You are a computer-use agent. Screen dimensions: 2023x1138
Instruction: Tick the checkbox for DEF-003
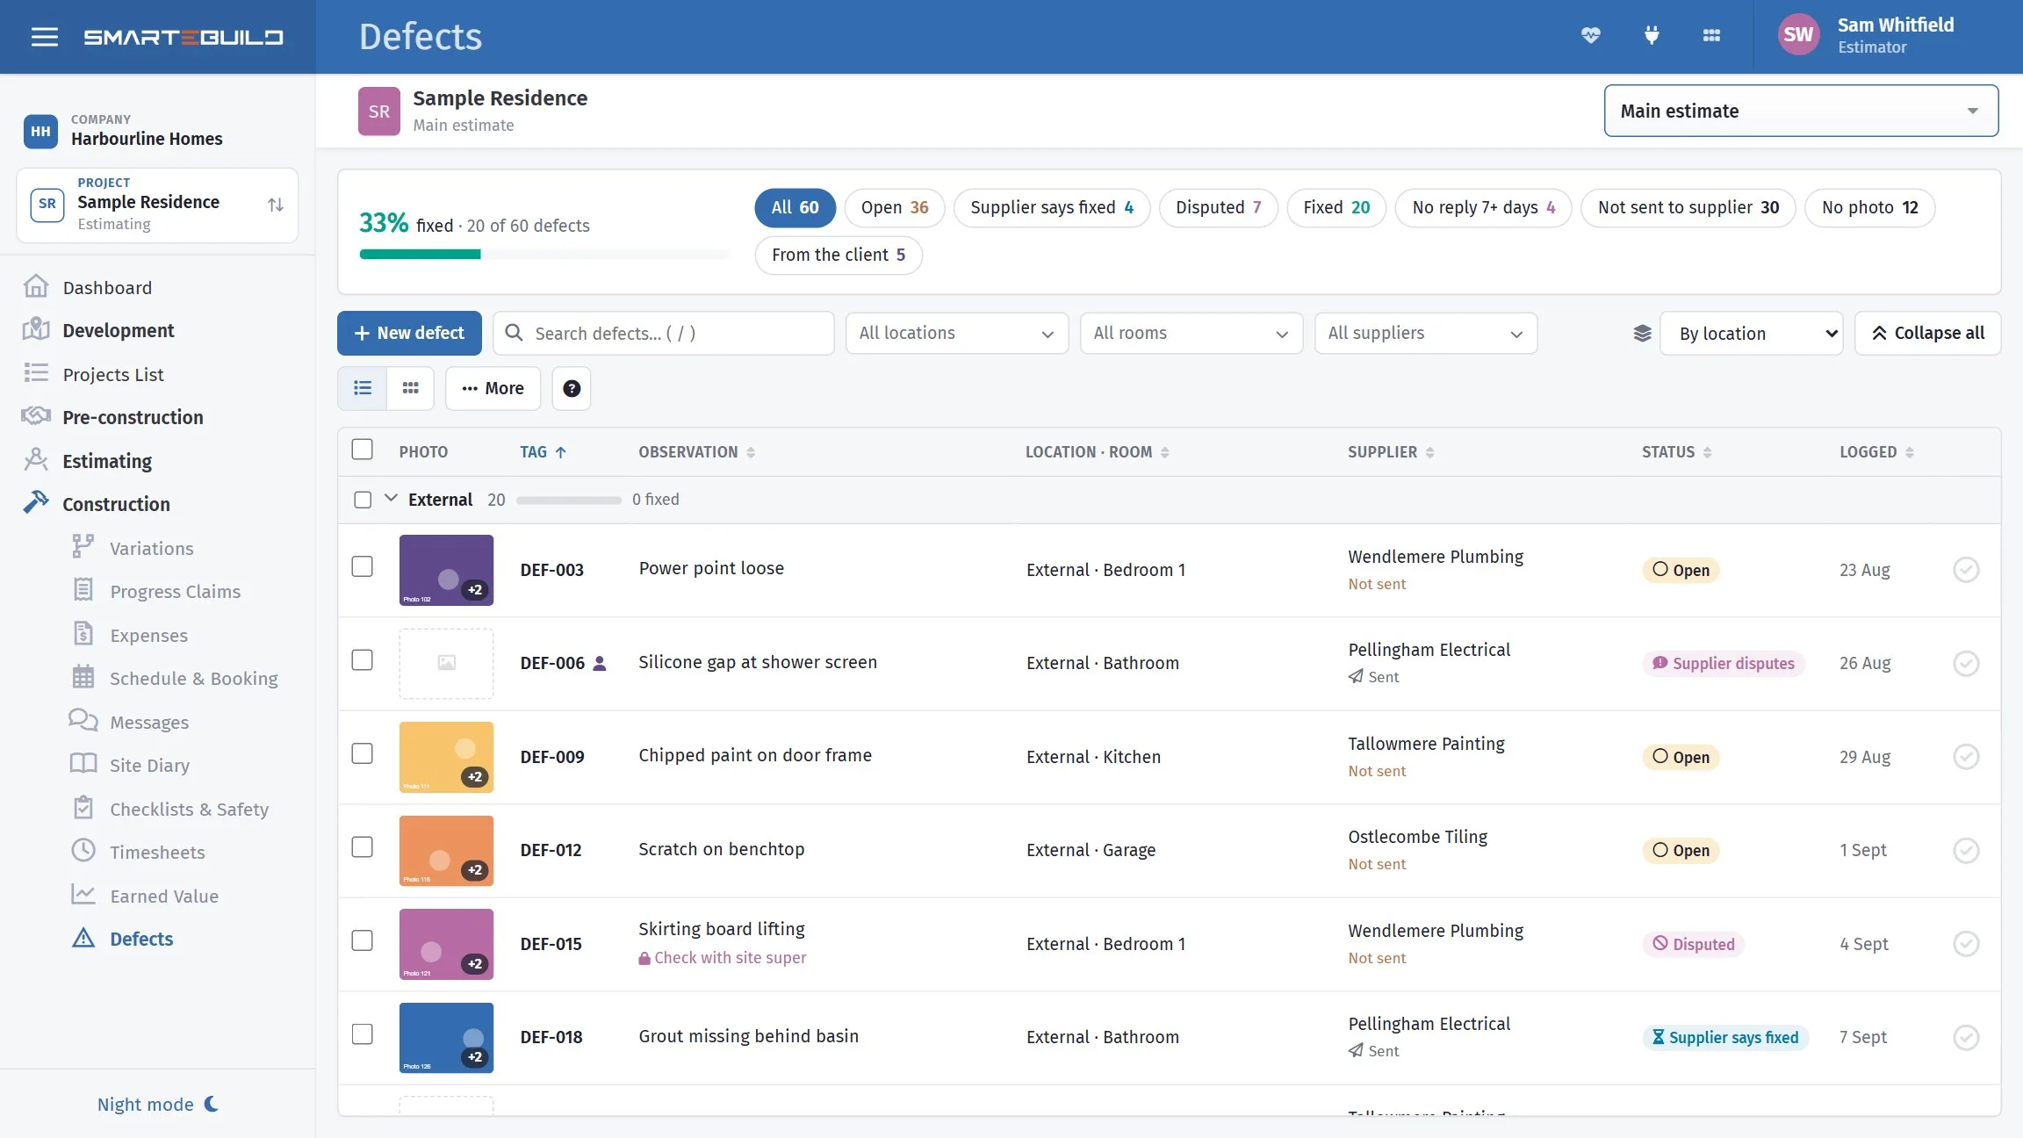(362, 566)
